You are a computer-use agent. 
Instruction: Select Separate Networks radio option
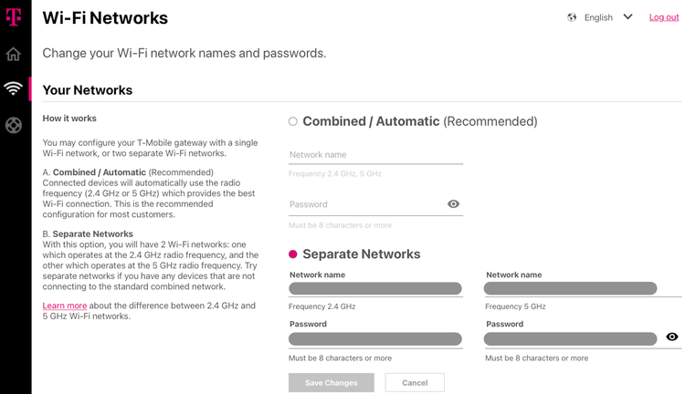pyautogui.click(x=292, y=254)
